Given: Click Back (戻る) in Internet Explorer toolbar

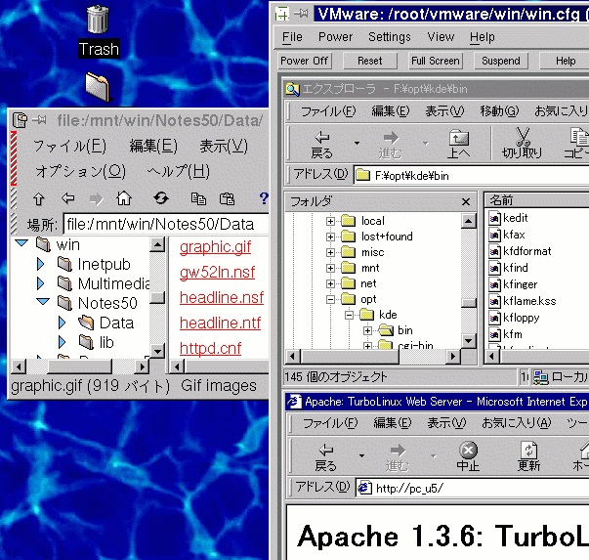Looking at the screenshot, I should coord(325,457).
